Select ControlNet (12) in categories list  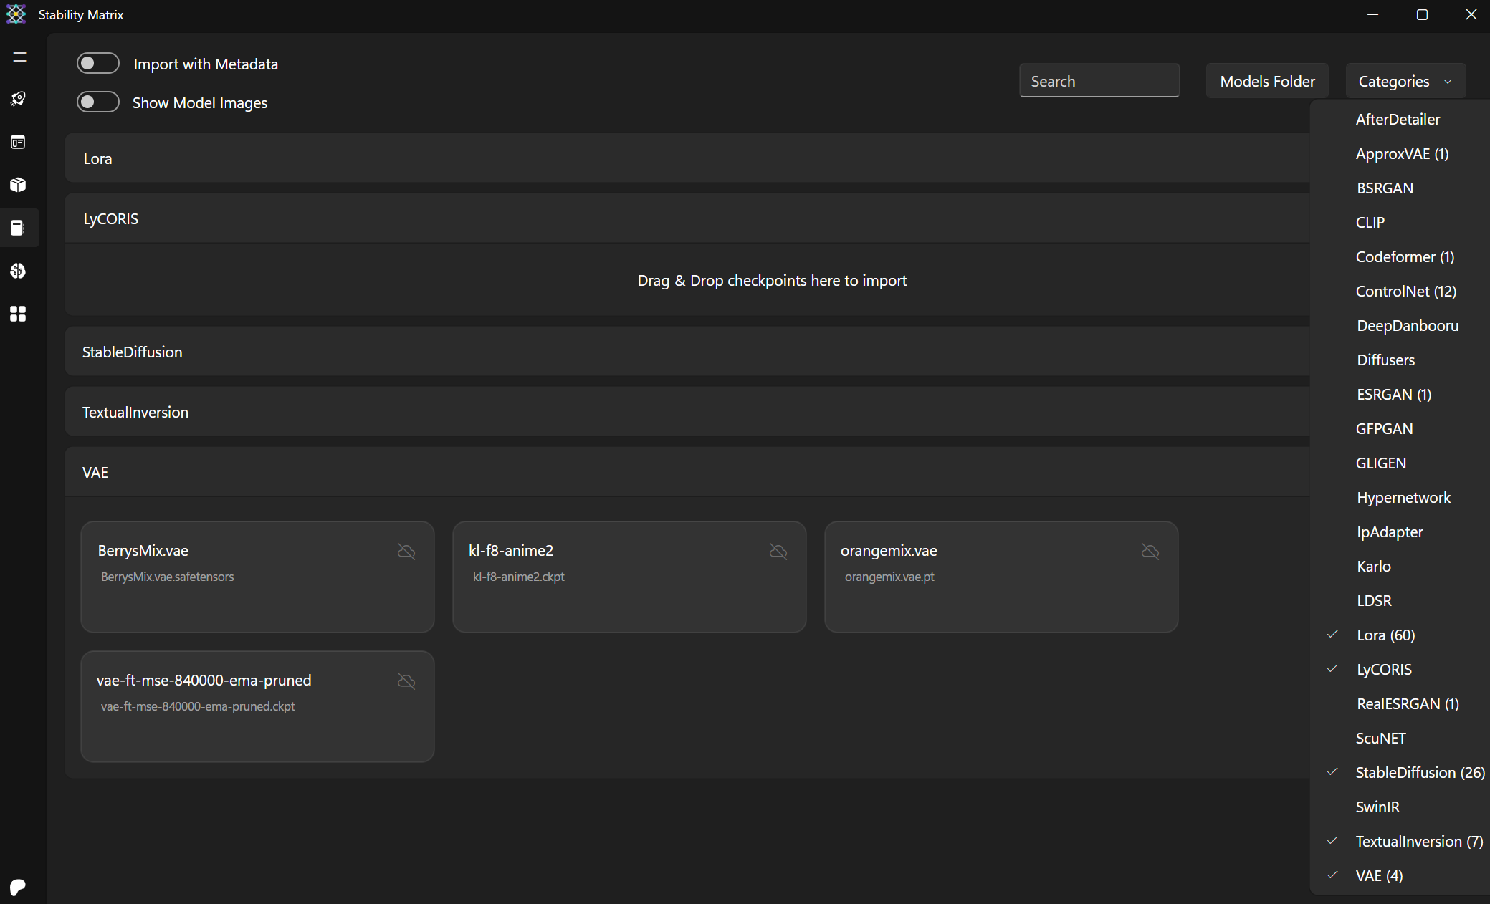1405,291
